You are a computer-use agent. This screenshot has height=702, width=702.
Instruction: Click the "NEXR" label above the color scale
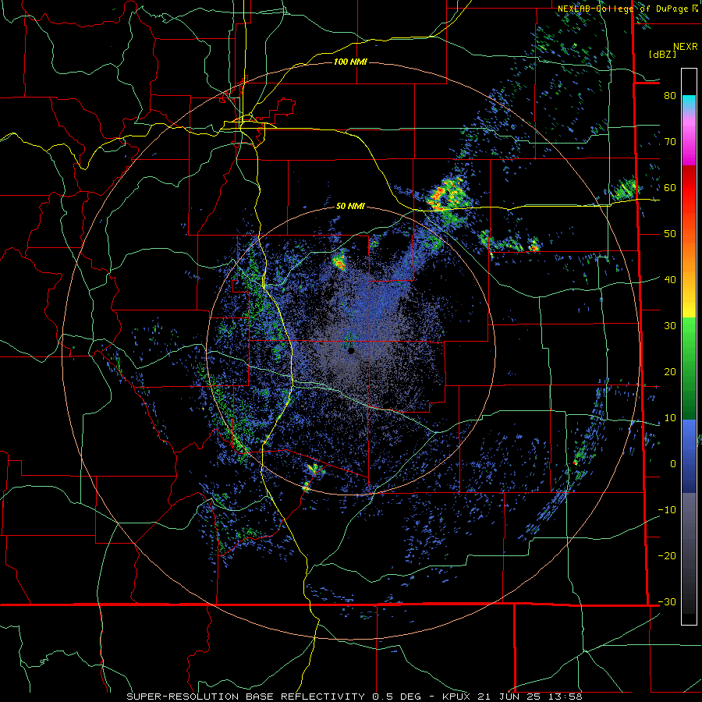(685, 47)
